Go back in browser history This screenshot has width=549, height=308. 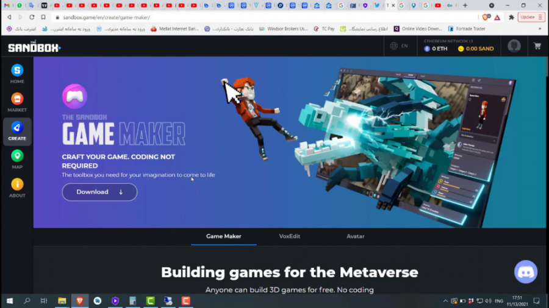(9, 17)
